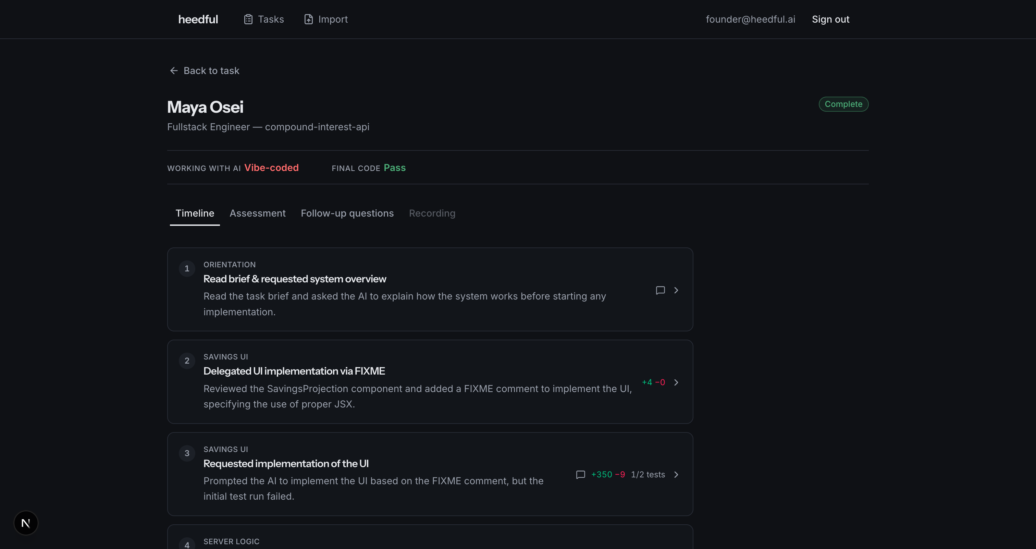Screen dimensions: 1036x549
Task: Click the 1/2 tests indicator
Action: click(x=648, y=475)
